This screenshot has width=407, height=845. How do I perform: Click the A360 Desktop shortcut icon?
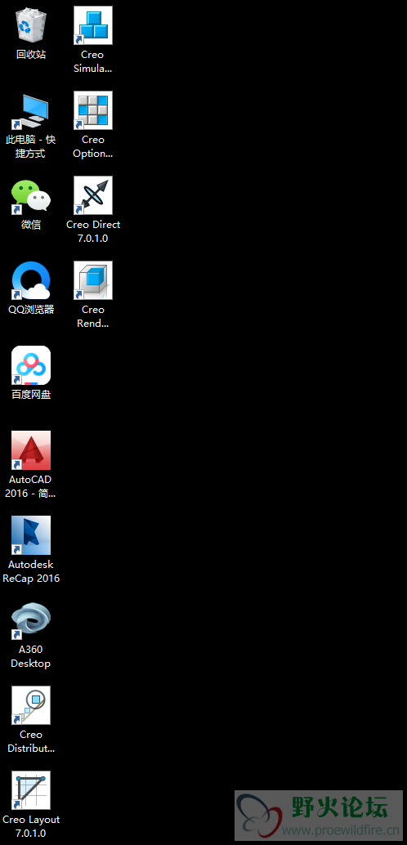pos(31,620)
